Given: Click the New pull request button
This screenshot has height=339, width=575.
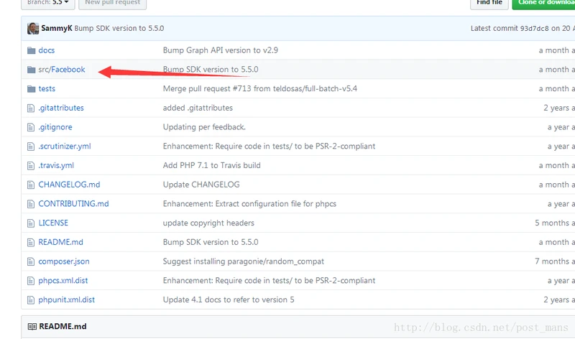Looking at the screenshot, I should [x=113, y=3].
